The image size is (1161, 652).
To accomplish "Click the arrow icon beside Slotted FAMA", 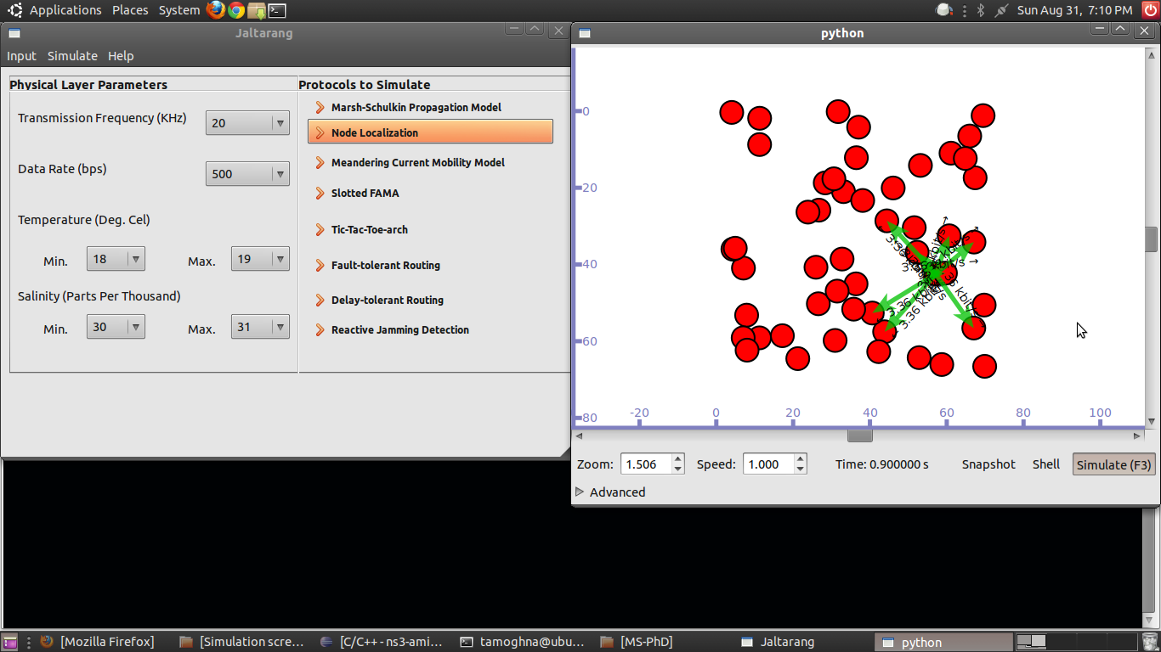I will tap(320, 193).
